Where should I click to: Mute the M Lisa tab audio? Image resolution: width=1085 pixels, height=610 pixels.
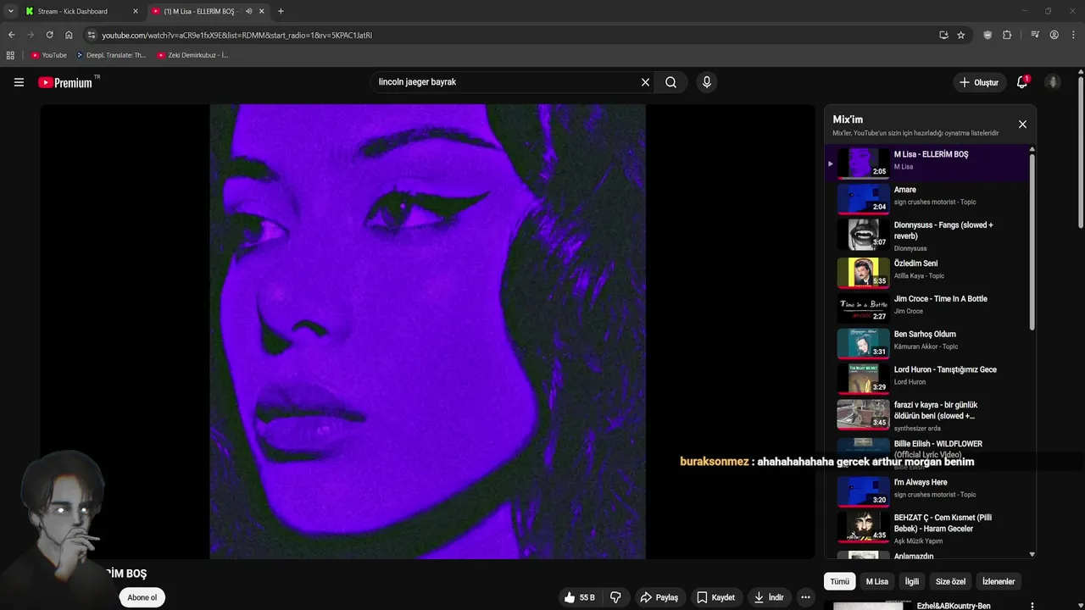tap(248, 11)
